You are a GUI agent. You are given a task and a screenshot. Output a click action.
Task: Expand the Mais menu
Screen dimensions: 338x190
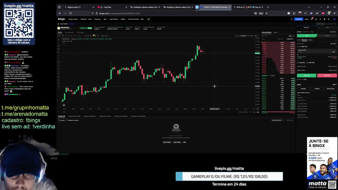143,19
